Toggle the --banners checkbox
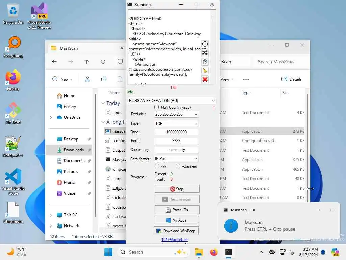346x260 pixels. click(x=178, y=166)
